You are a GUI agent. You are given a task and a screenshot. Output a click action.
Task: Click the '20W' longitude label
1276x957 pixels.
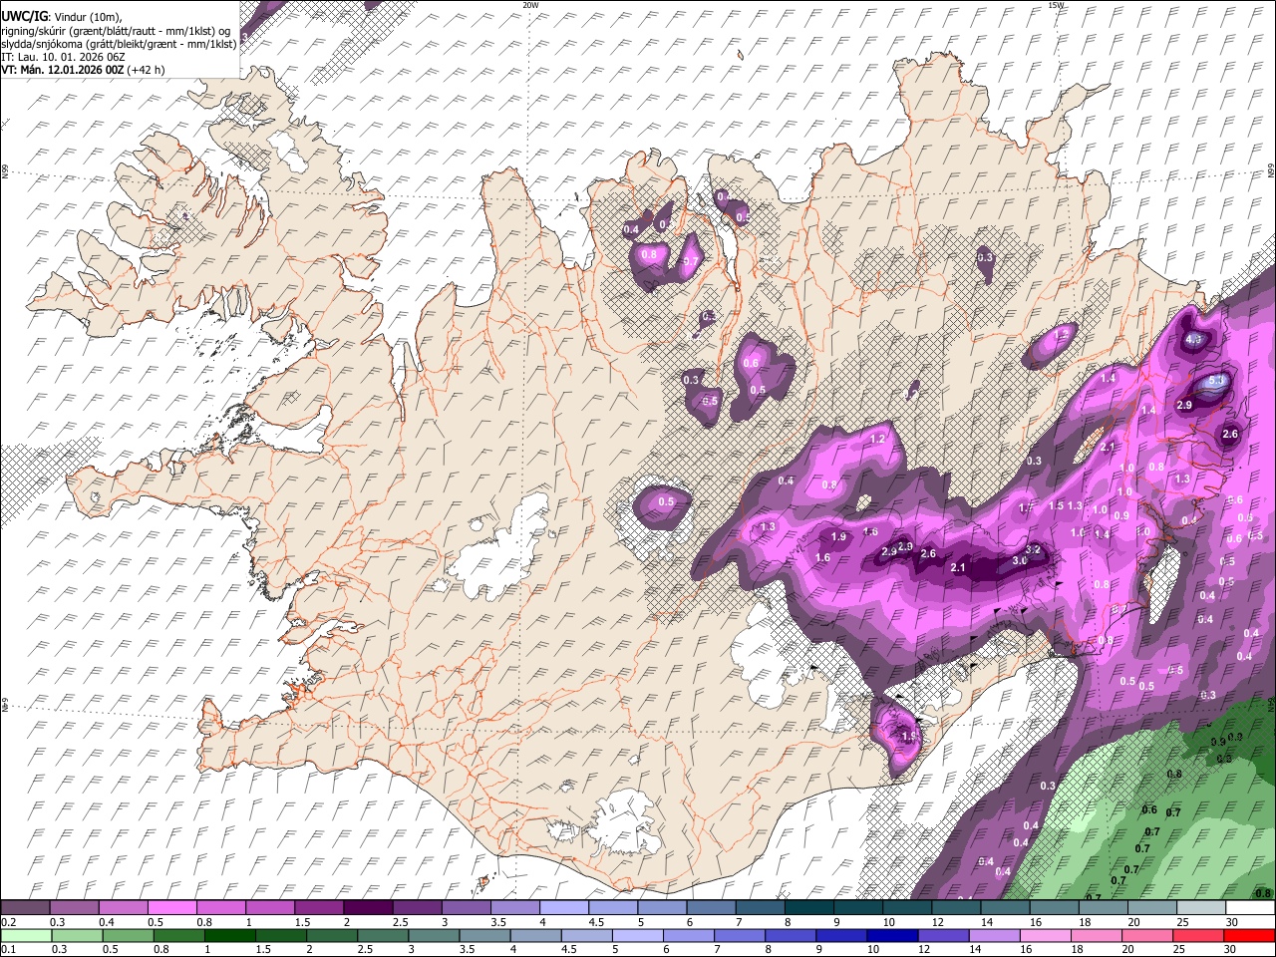tap(530, 5)
